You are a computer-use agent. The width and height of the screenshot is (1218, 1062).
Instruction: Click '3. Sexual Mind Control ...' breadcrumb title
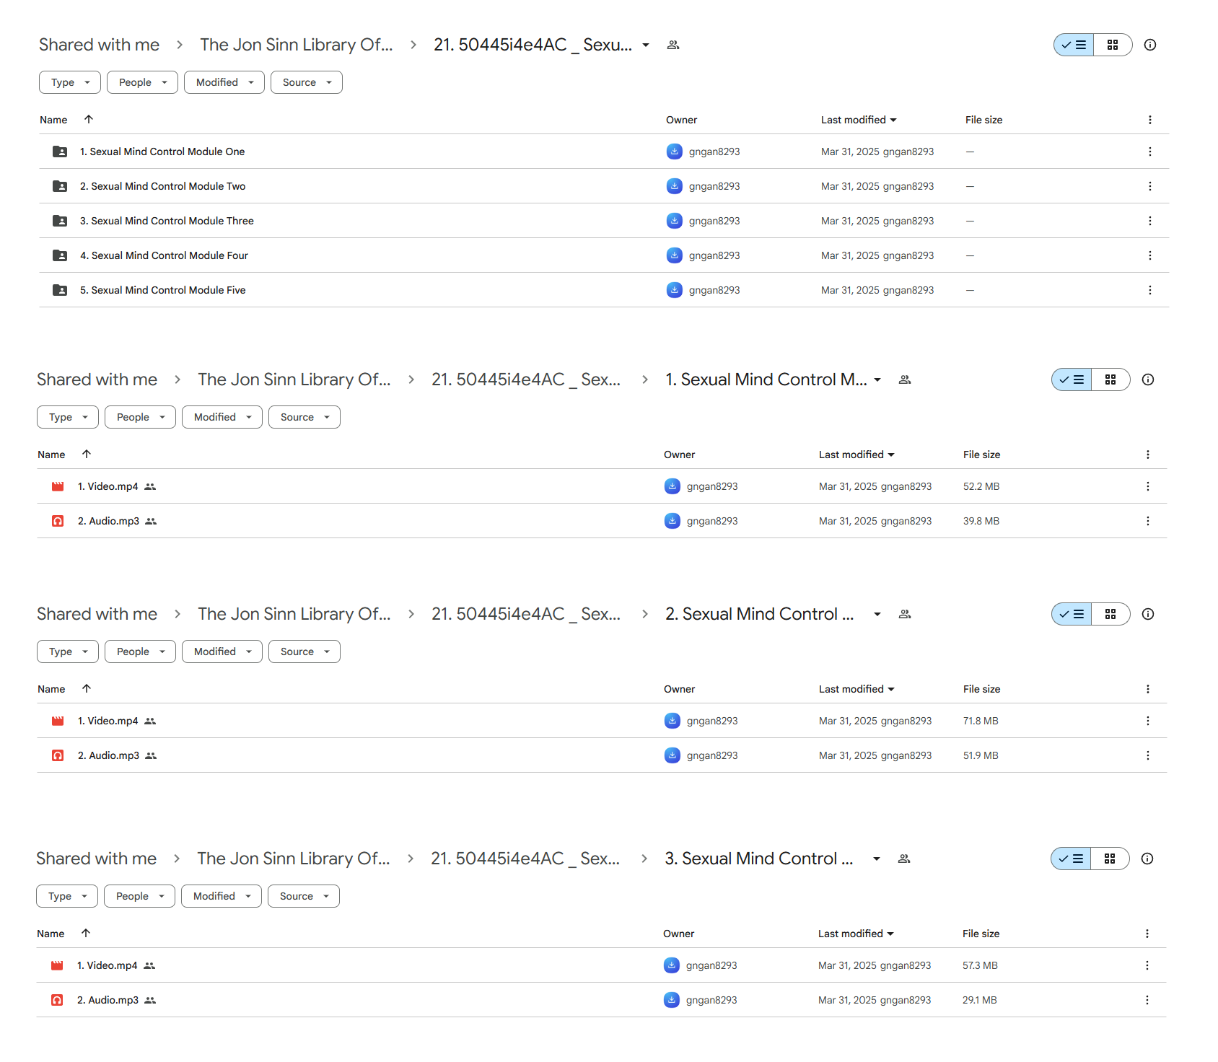click(x=759, y=859)
